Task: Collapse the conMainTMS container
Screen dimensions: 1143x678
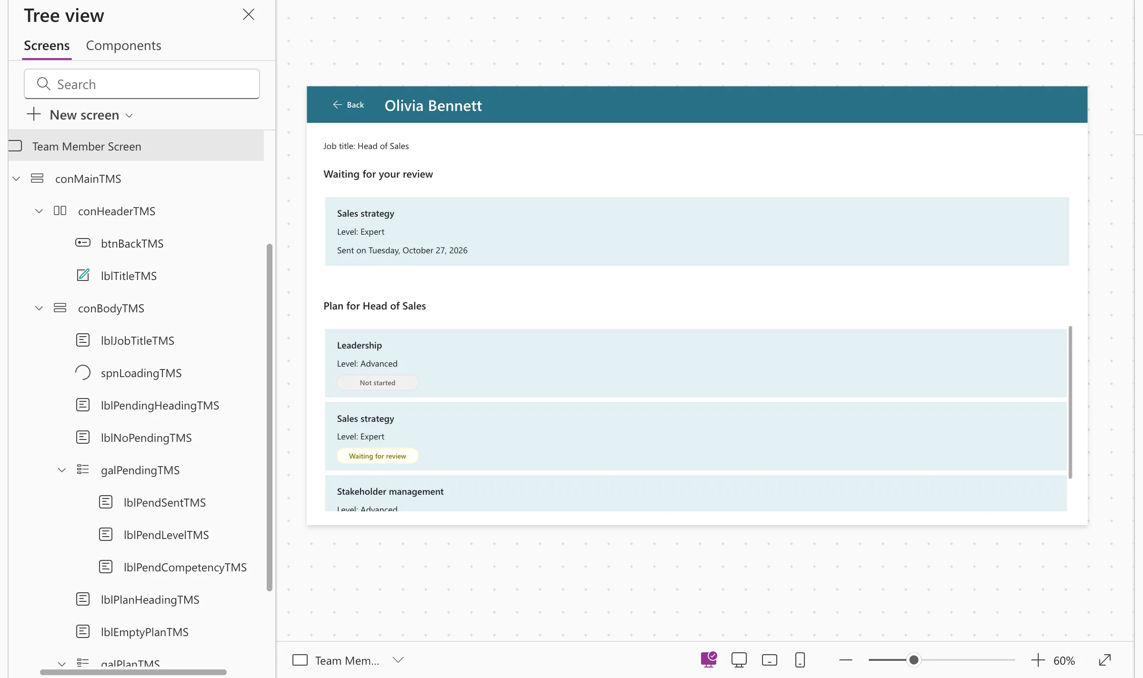Action: pyautogui.click(x=16, y=179)
